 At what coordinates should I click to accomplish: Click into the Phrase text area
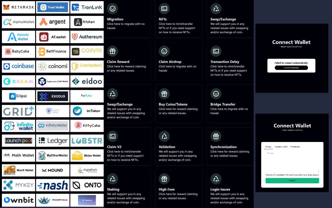click(292, 161)
